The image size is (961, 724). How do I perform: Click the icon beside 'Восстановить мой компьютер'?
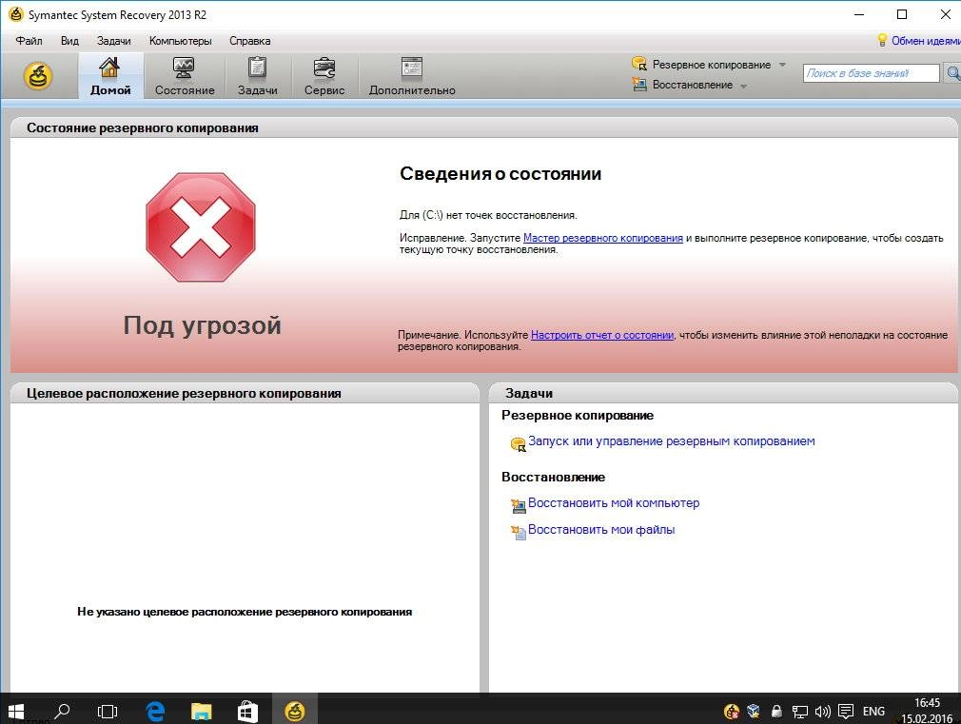click(x=519, y=505)
